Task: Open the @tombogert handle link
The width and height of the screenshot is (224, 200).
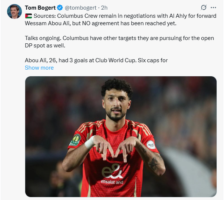Action: point(80,8)
